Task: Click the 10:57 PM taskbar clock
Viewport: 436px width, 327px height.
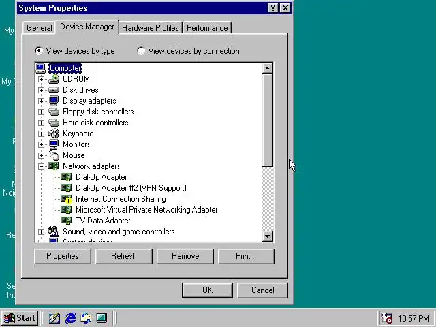Action: [x=414, y=318]
